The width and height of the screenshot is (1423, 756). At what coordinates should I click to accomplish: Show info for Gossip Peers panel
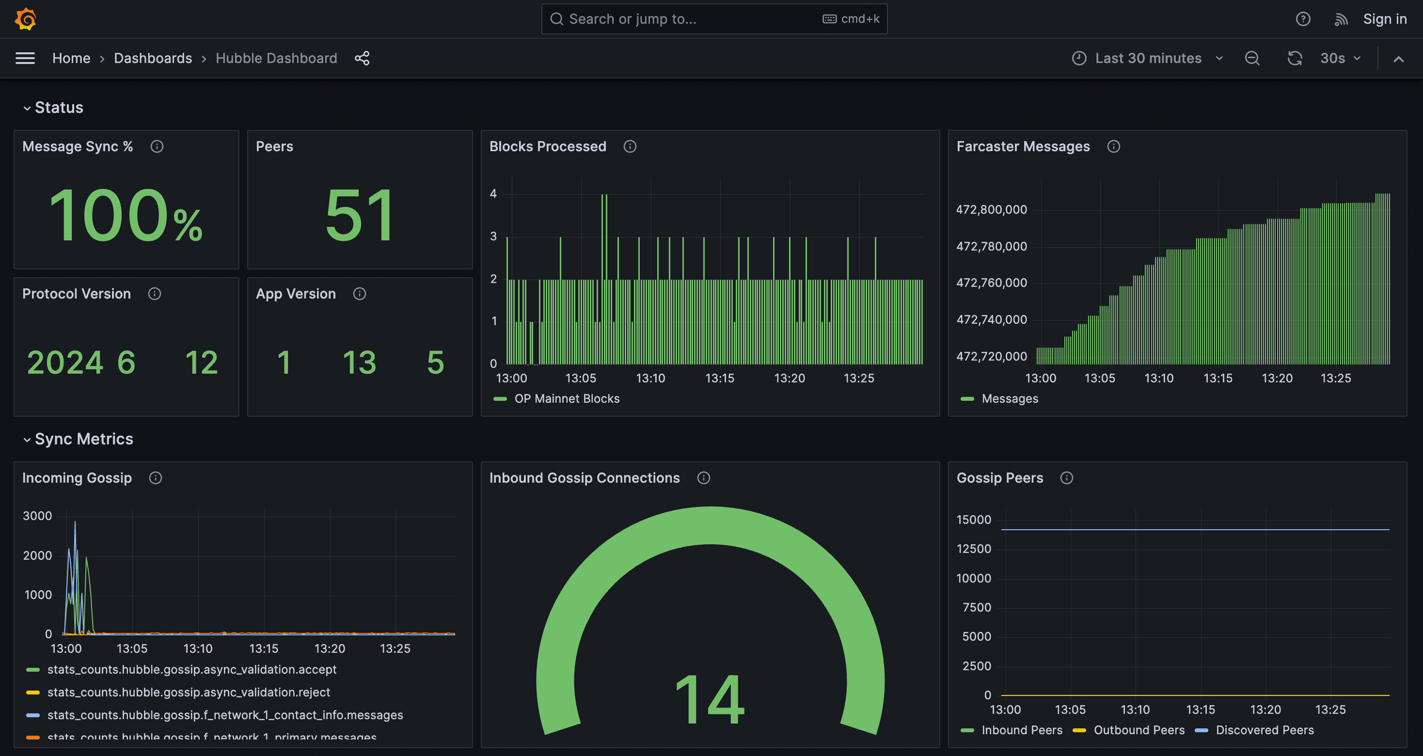pyautogui.click(x=1067, y=478)
